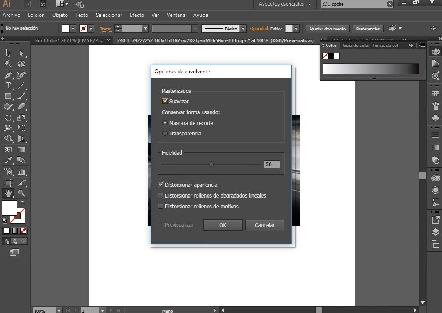Viewport: 442px width, 313px height.
Task: Click the grayscale color ramp
Action: (x=370, y=69)
